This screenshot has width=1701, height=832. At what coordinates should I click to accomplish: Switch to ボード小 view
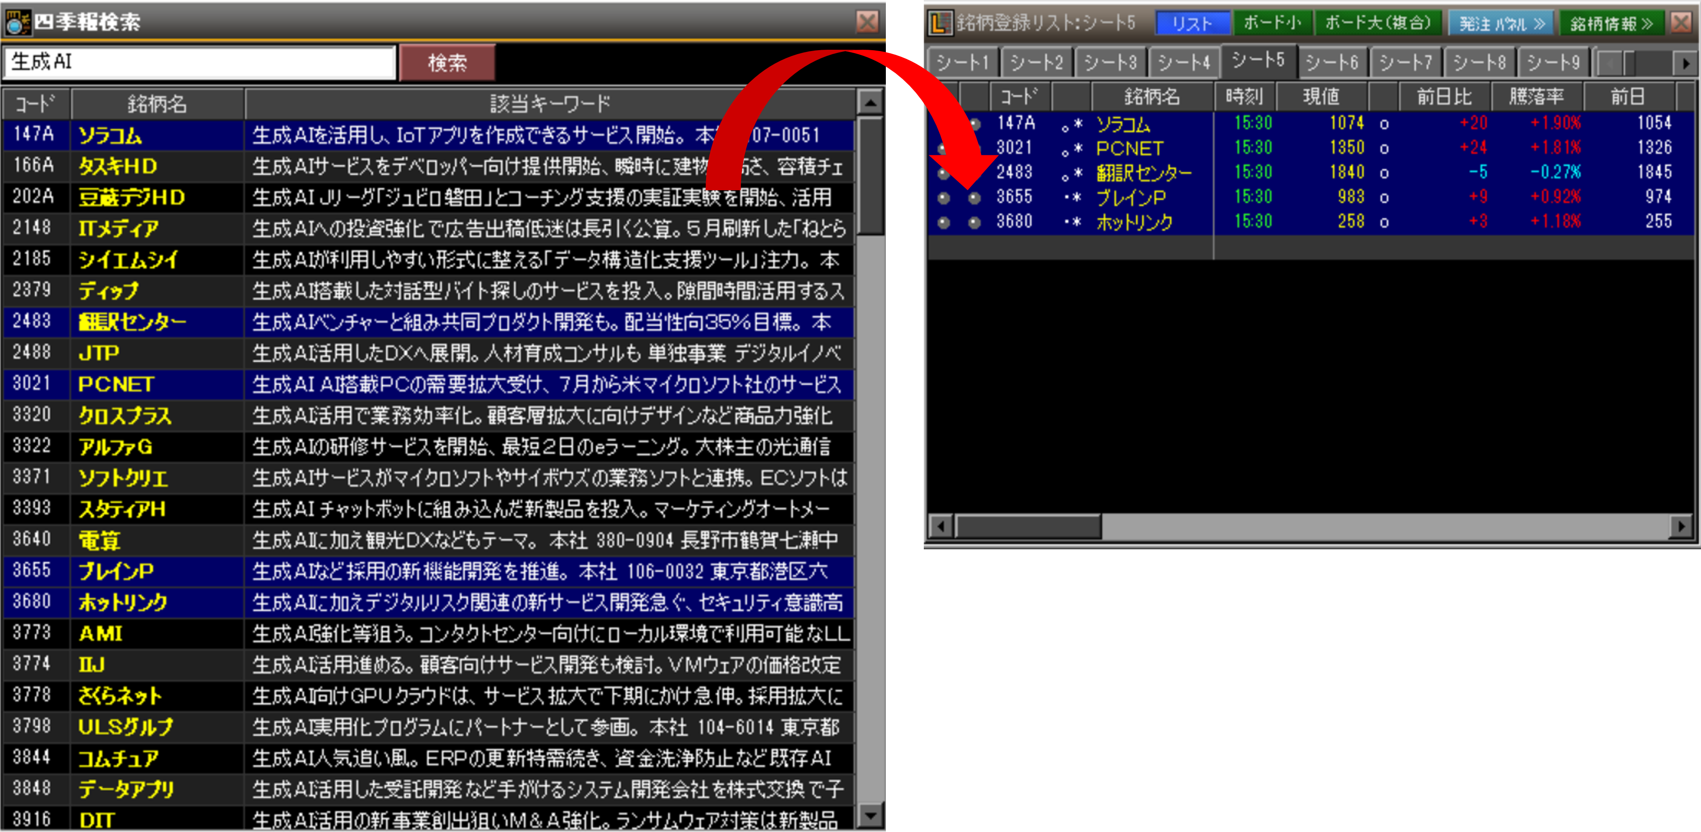pos(1272,24)
